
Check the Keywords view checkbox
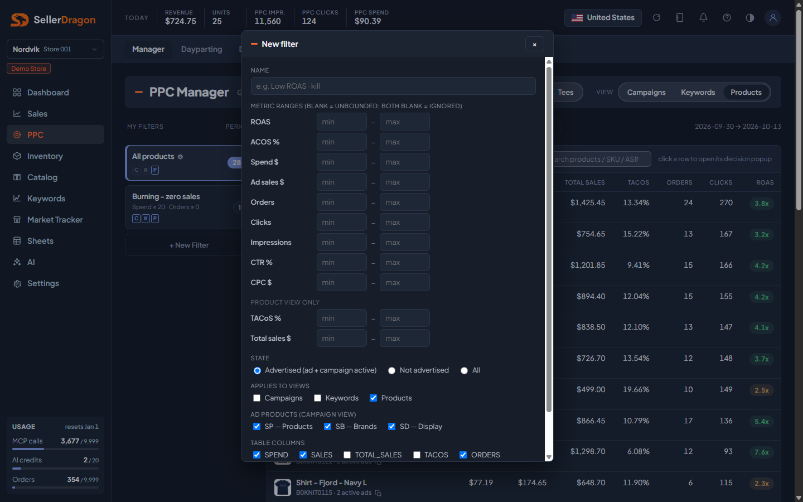pos(318,398)
